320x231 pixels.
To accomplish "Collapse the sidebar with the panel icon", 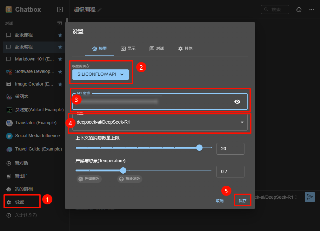I will click(x=60, y=10).
